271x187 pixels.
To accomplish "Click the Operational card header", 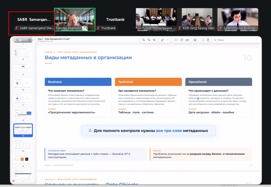I will coord(219,82).
